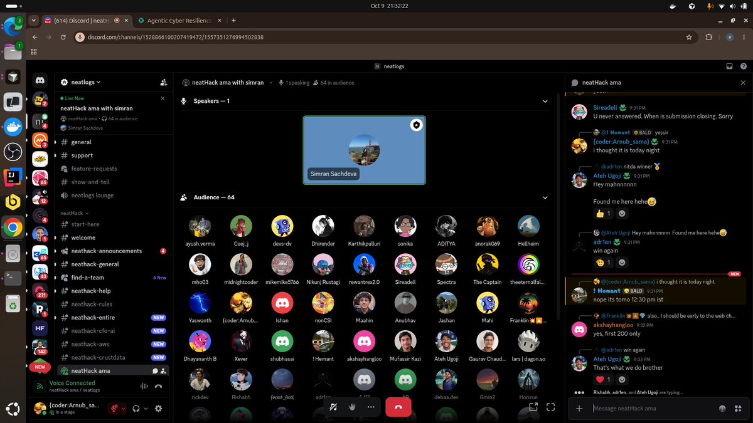Disconnect from voice in user panel
The width and height of the screenshot is (753, 423).
click(159, 387)
